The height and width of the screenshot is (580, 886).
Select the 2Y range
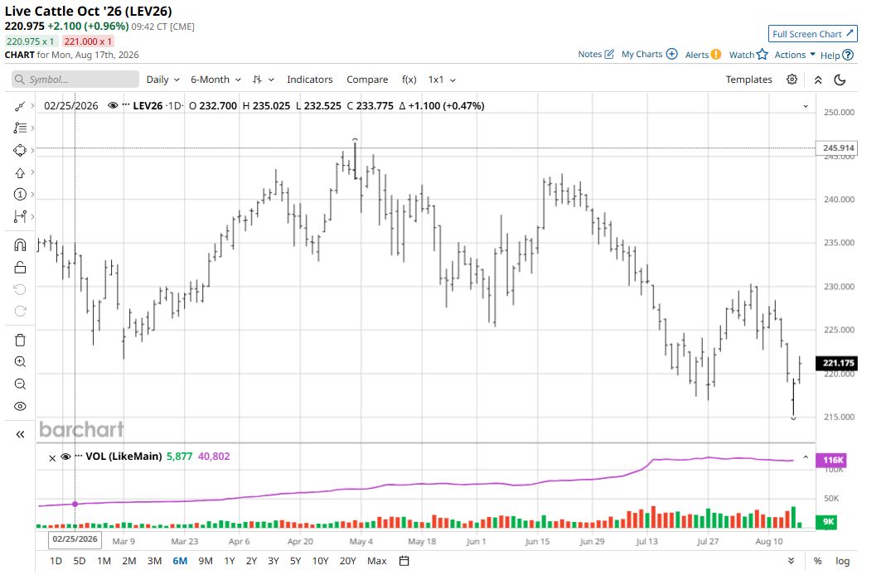click(x=251, y=561)
